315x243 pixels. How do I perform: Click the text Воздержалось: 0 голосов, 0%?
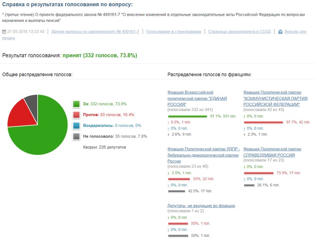point(112,126)
